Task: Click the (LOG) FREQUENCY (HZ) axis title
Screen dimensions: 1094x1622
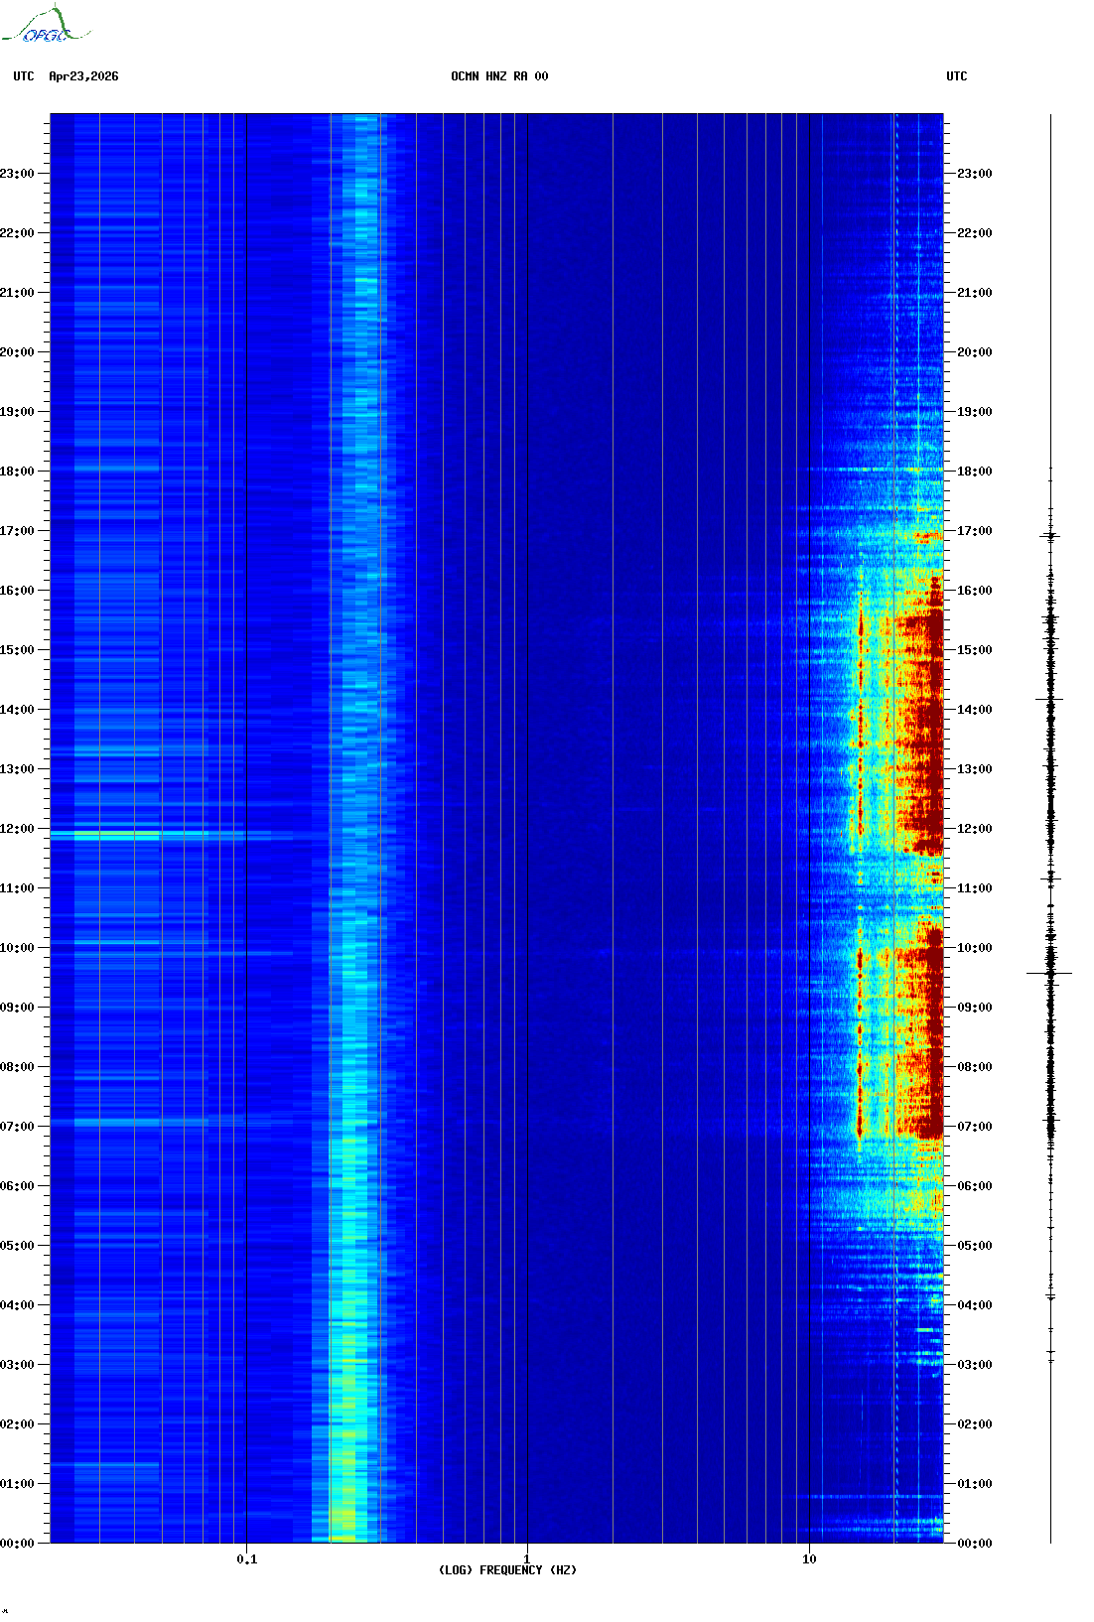Action: coord(507,1570)
